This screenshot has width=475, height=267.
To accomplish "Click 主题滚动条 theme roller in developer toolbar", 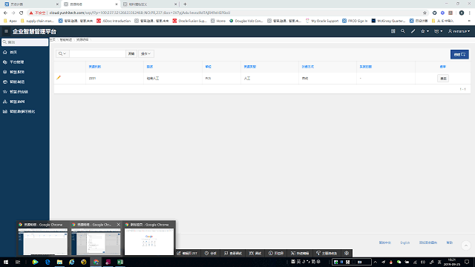I will coord(327,253).
